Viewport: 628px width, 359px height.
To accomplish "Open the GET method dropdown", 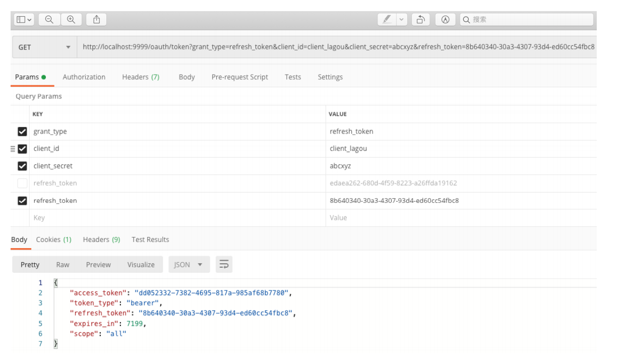I will tap(44, 47).
